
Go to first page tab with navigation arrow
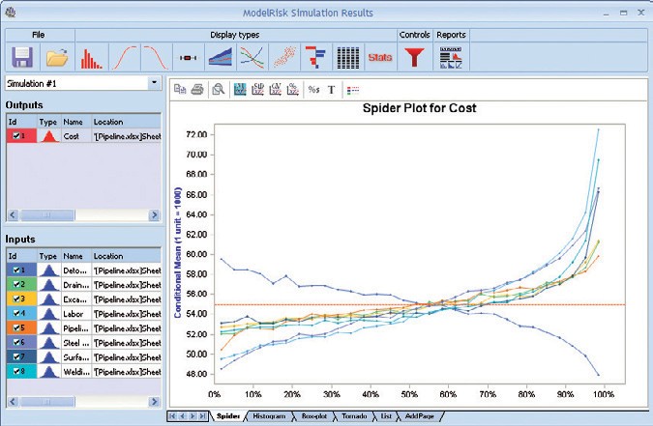click(172, 416)
